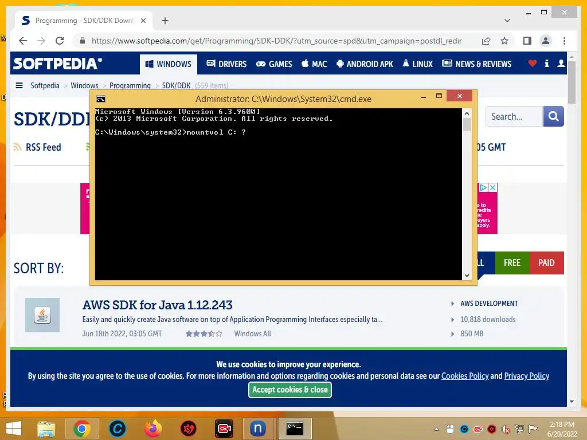Viewport: 587px width, 440px height.
Task: Reload the Softpedia page
Action: tap(60, 41)
